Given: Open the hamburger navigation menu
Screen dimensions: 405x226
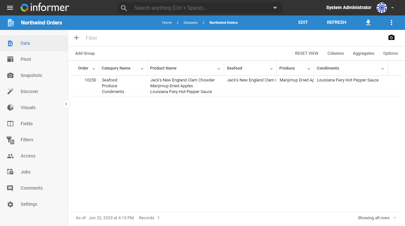Looking at the screenshot, I should [x=10, y=8].
